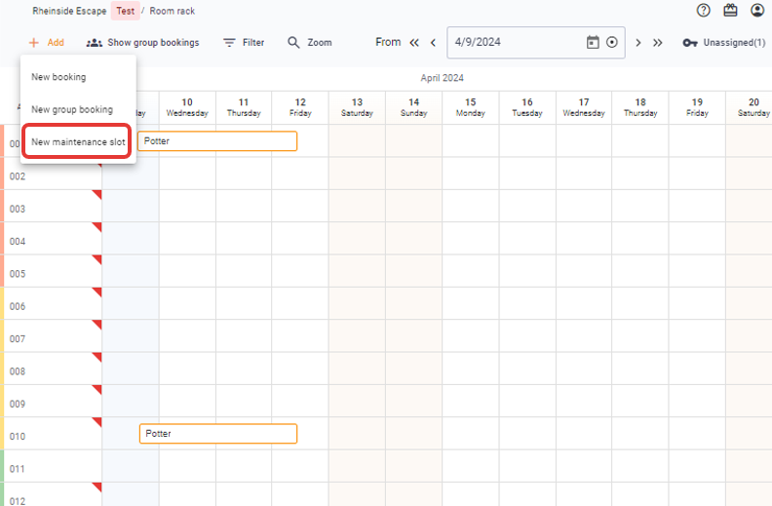This screenshot has width=772, height=506.
Task: Open the user account profile icon
Action: click(x=758, y=11)
